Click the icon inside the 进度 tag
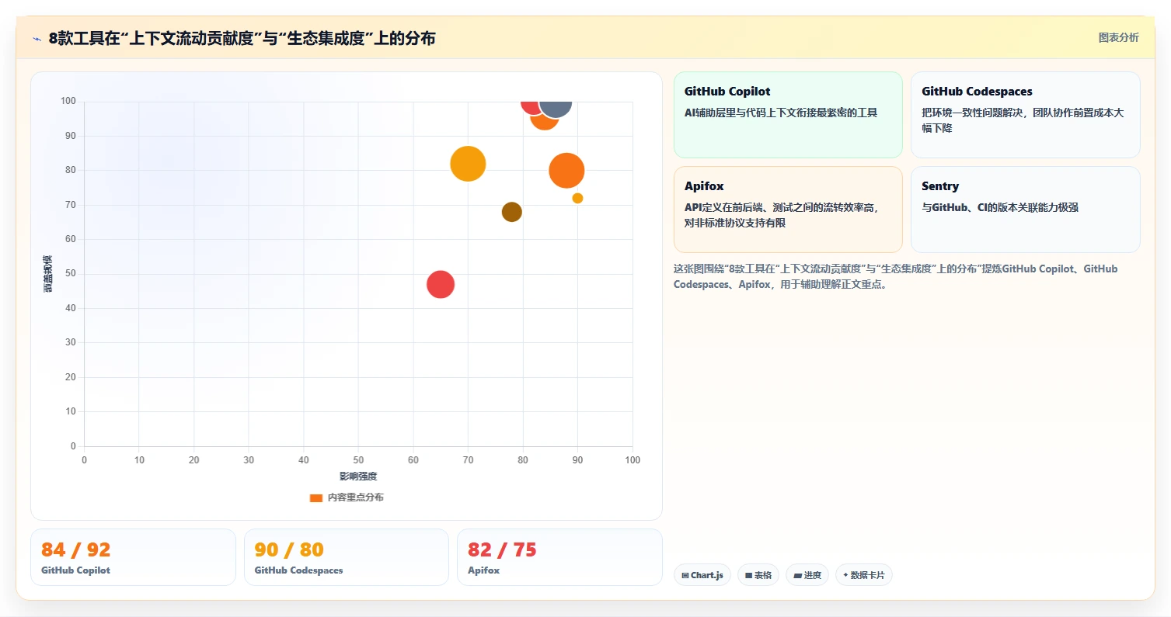Screen dimensions: 1171x617 [797, 576]
